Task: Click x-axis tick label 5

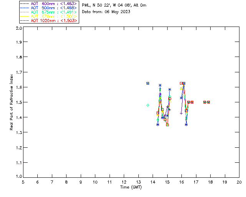Action: tap(23, 182)
